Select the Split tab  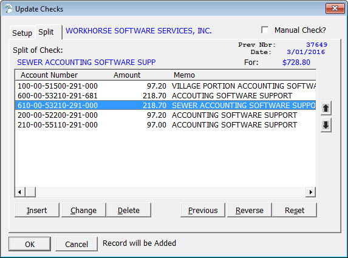(46, 32)
